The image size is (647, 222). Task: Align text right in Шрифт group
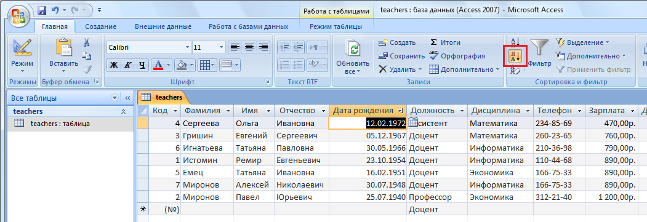[x=263, y=47]
